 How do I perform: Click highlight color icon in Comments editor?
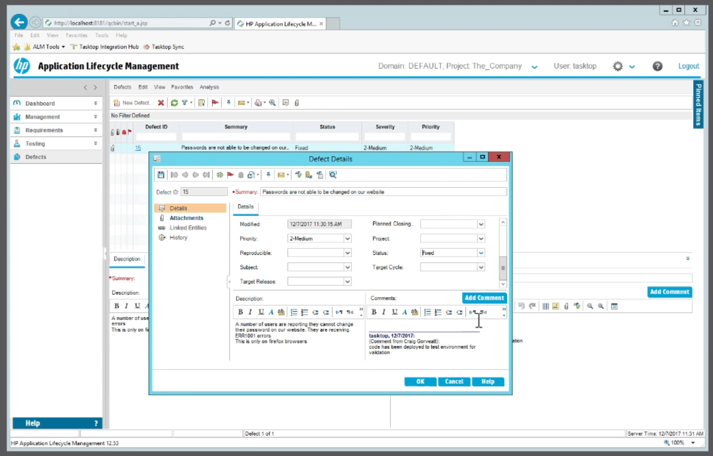tap(414, 312)
